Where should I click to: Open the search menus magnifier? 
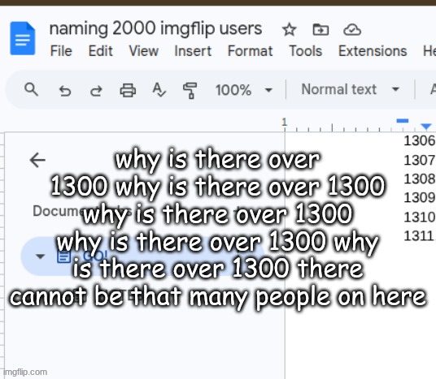point(31,89)
